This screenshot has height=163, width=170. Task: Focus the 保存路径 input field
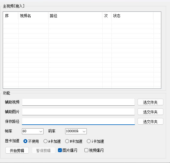(x=78, y=121)
